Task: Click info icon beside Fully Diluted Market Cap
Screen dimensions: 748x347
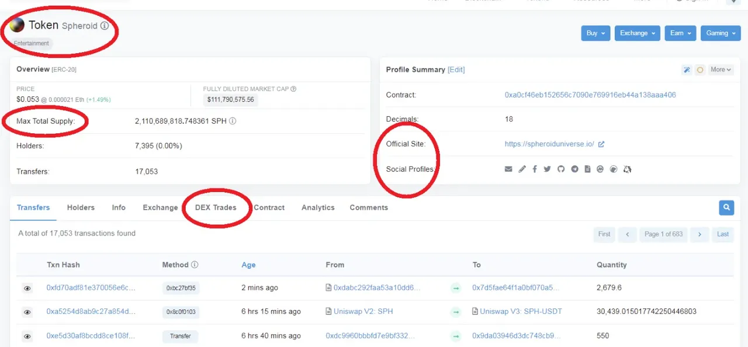Action: [293, 89]
